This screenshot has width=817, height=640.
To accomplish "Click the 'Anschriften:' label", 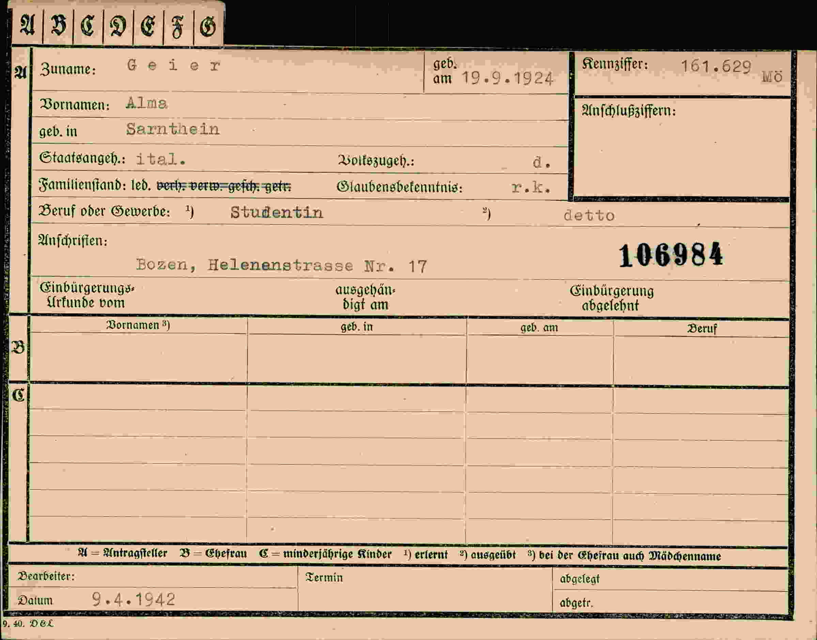I will tap(73, 241).
